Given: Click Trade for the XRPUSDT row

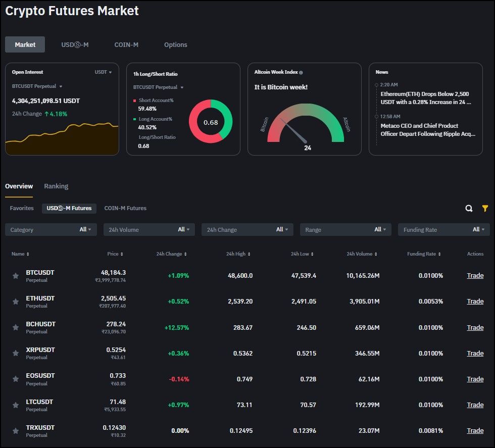Looking at the screenshot, I should point(475,353).
